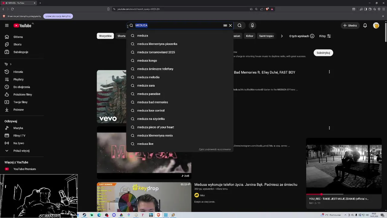Viewport: 387px width, 218px height.
Task: Open YouTube Premium link
Action: point(22,169)
